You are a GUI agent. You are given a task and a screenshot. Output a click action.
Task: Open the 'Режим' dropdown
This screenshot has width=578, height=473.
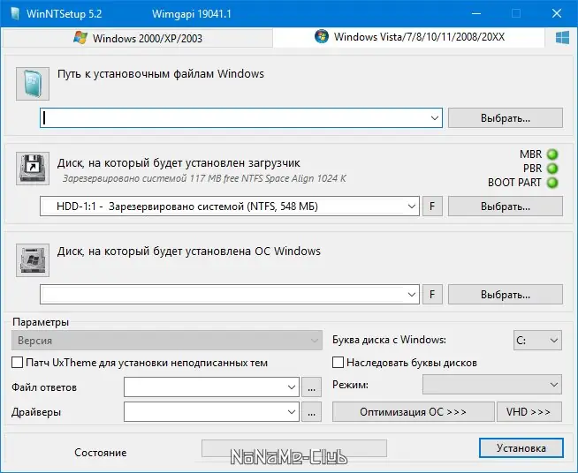[492, 385]
